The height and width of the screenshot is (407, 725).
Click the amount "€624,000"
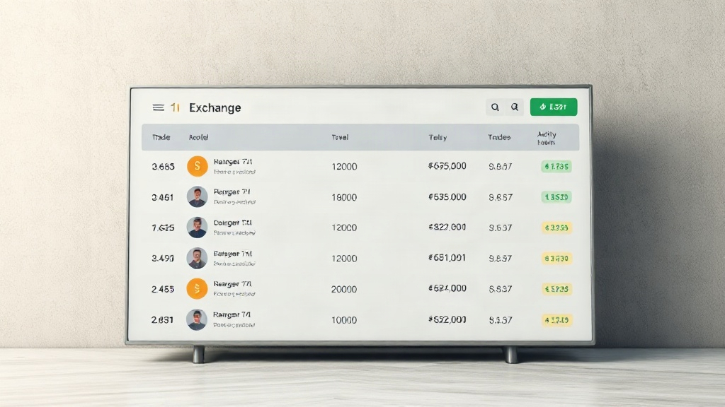point(447,288)
